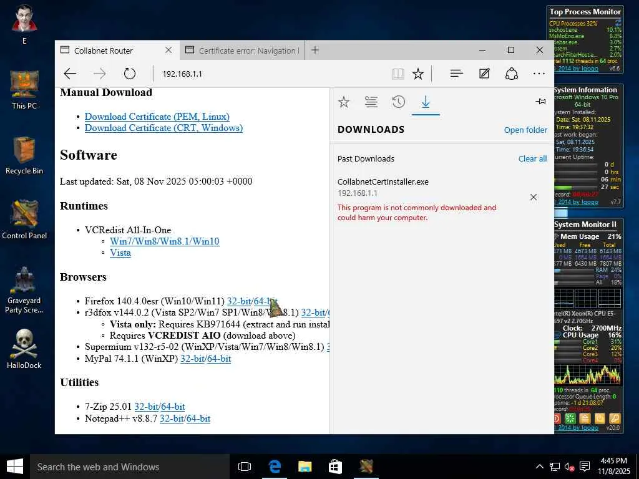Click the HalloDock app on taskbar
The height and width of the screenshot is (479, 639).
366,467
